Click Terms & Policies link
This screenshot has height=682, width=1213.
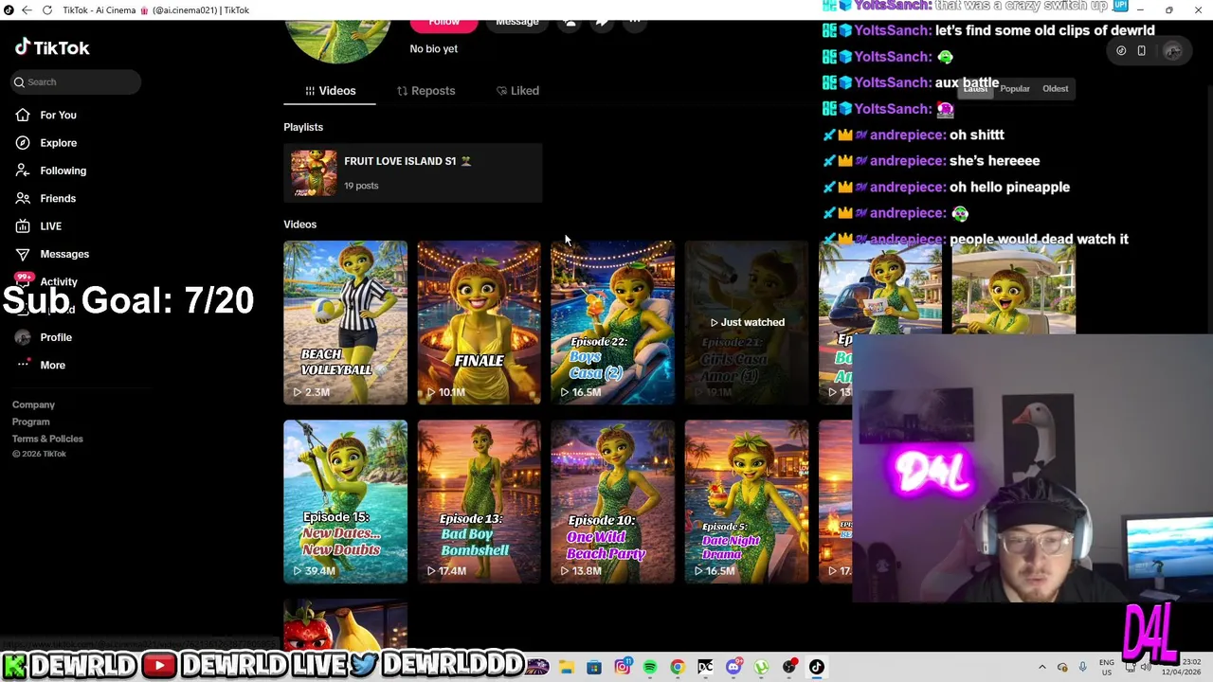[x=47, y=439]
